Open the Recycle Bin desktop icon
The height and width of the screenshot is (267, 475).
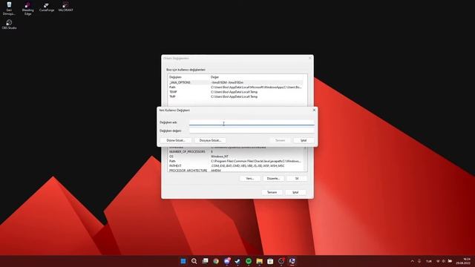click(9, 8)
